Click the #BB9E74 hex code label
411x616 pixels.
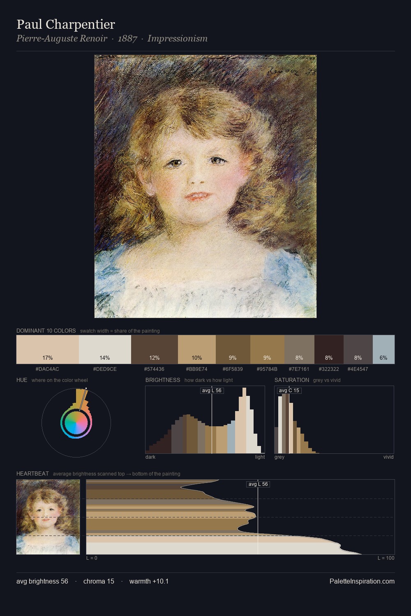coord(197,369)
